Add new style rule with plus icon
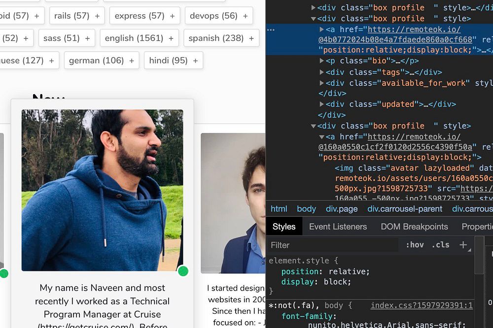The height and width of the screenshot is (328, 493). click(x=463, y=245)
